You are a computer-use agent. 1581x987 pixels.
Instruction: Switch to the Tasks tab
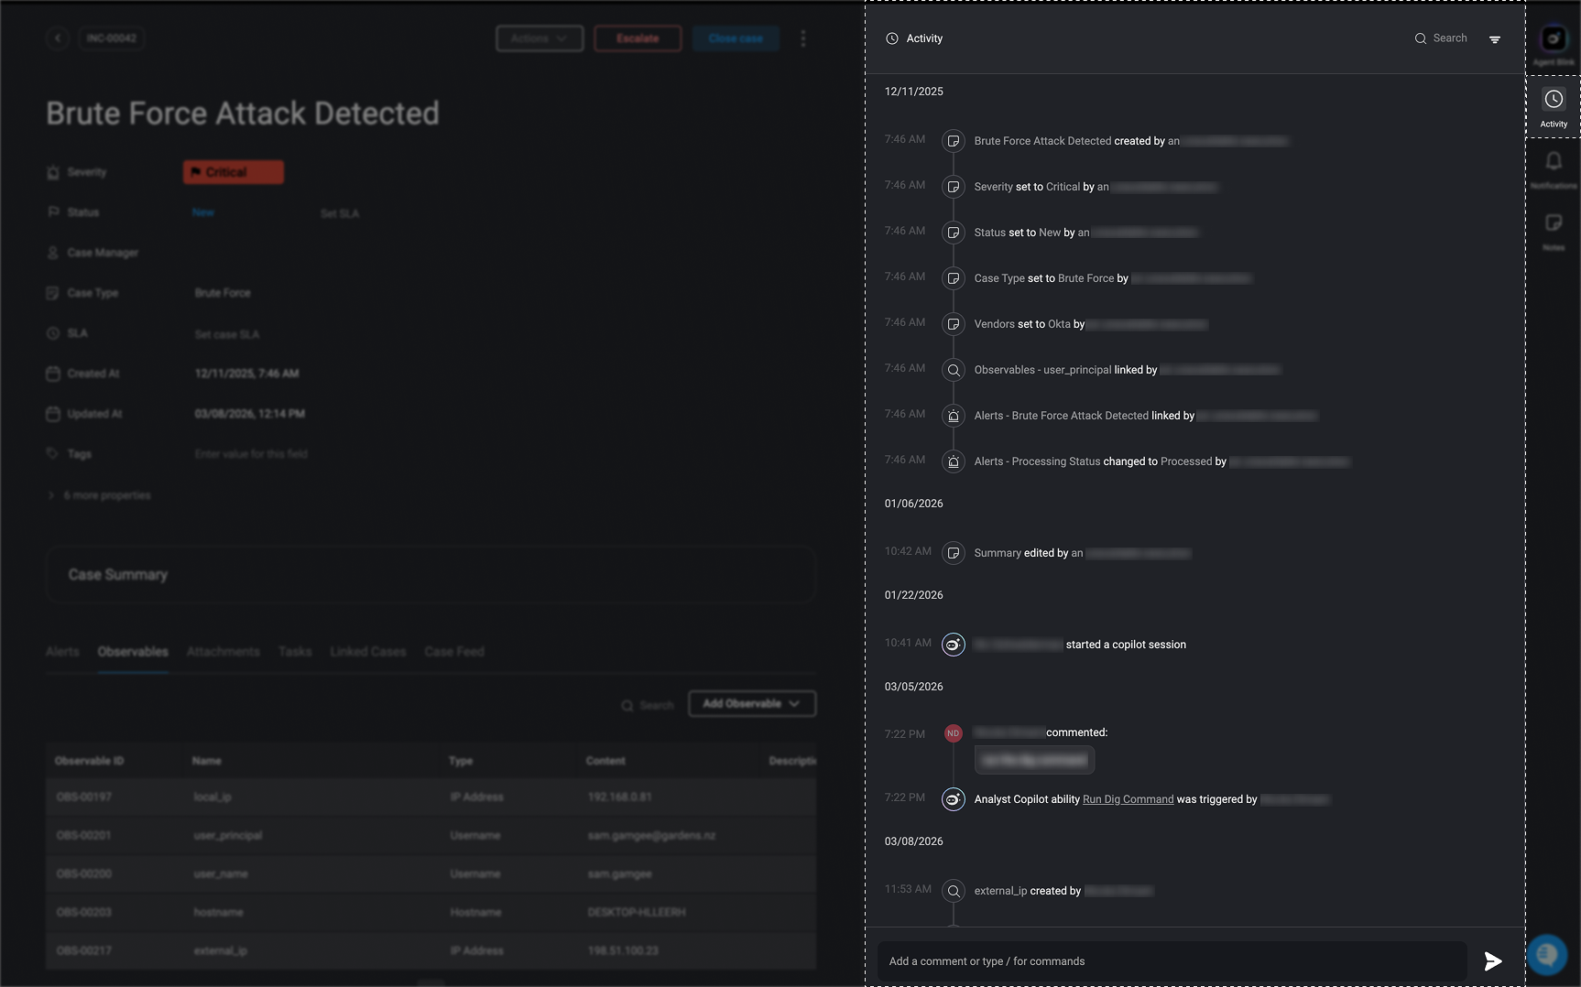pos(295,652)
